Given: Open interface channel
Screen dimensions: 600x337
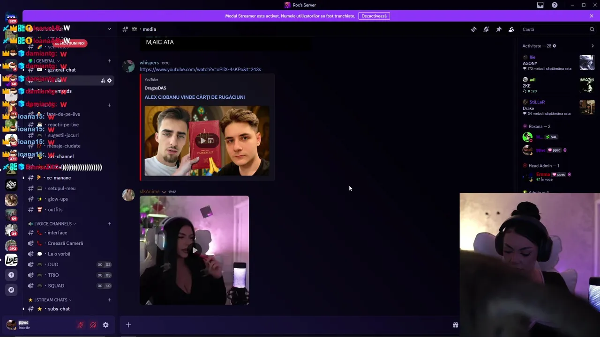Looking at the screenshot, I should click(x=69, y=233).
